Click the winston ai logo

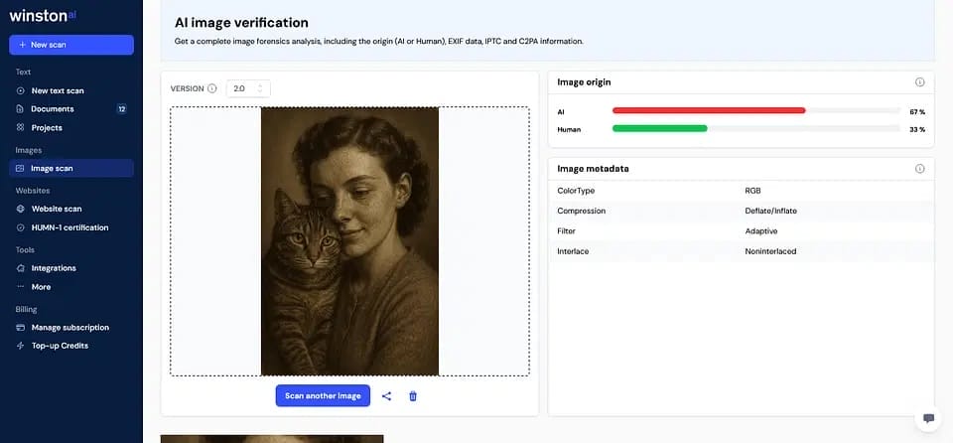click(43, 15)
